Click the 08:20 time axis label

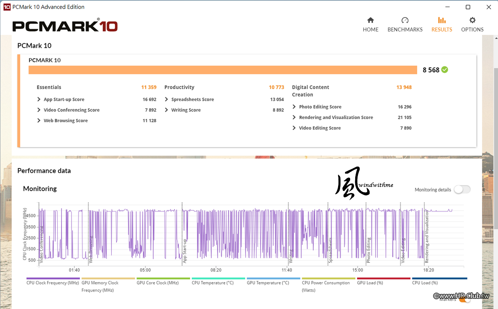click(216, 270)
